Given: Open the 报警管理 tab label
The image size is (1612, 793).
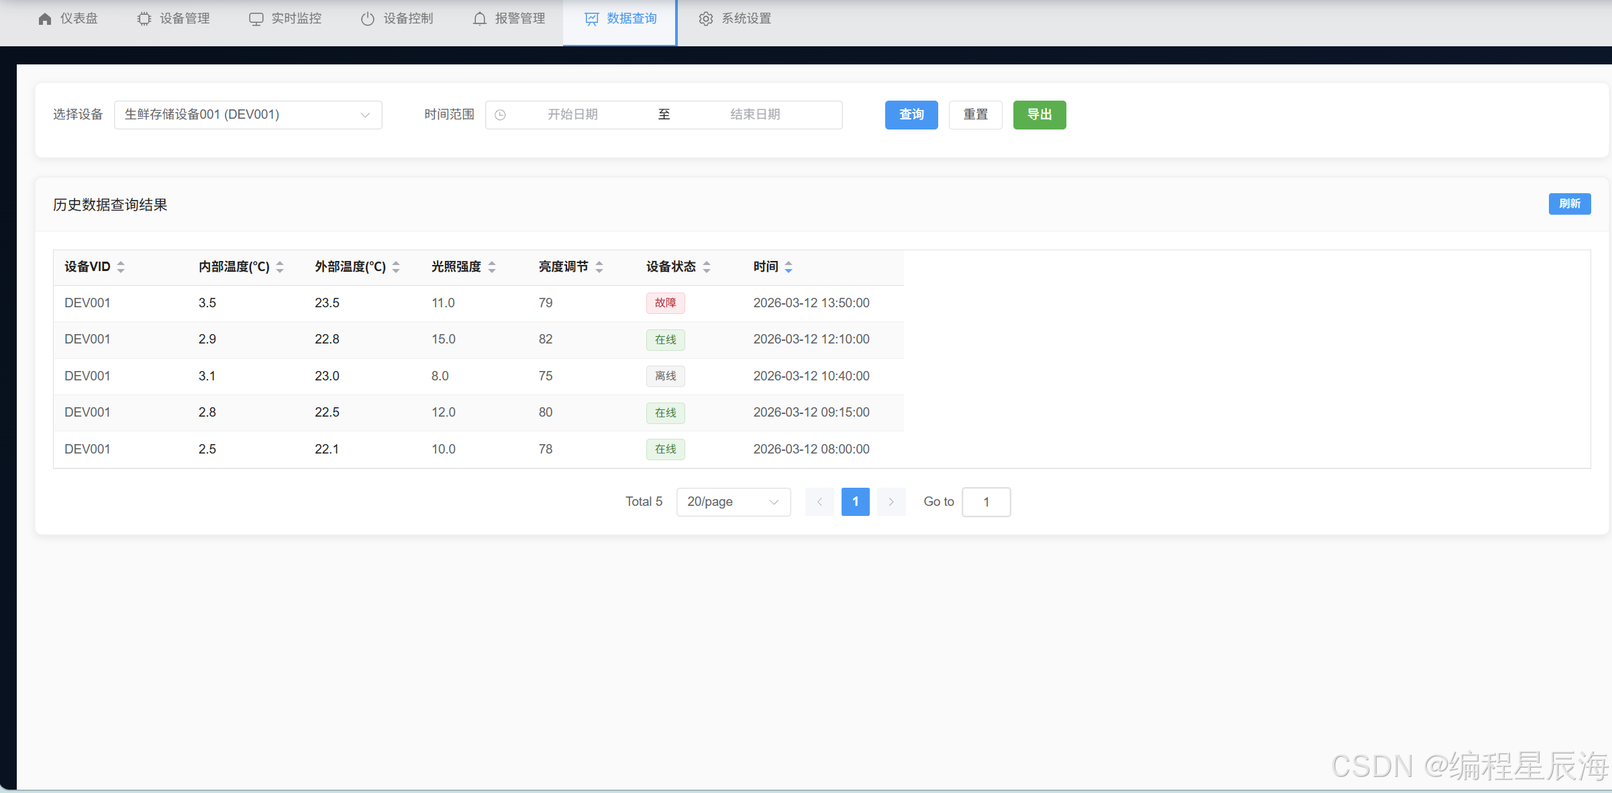Looking at the screenshot, I should (519, 19).
